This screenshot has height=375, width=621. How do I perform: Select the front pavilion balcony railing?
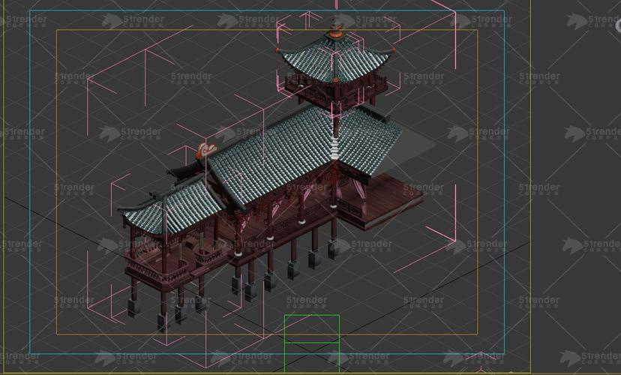pos(157,270)
